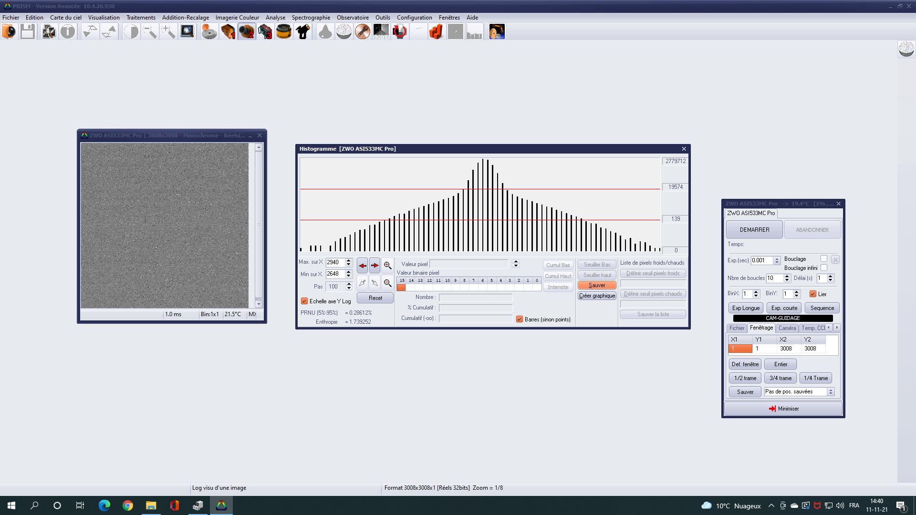Uncheck Barres (sinon points) option
916x515 pixels.
tap(520, 319)
